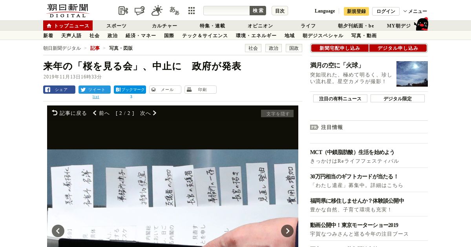
Task: Open the Twitter list link
Action: tap(96, 96)
